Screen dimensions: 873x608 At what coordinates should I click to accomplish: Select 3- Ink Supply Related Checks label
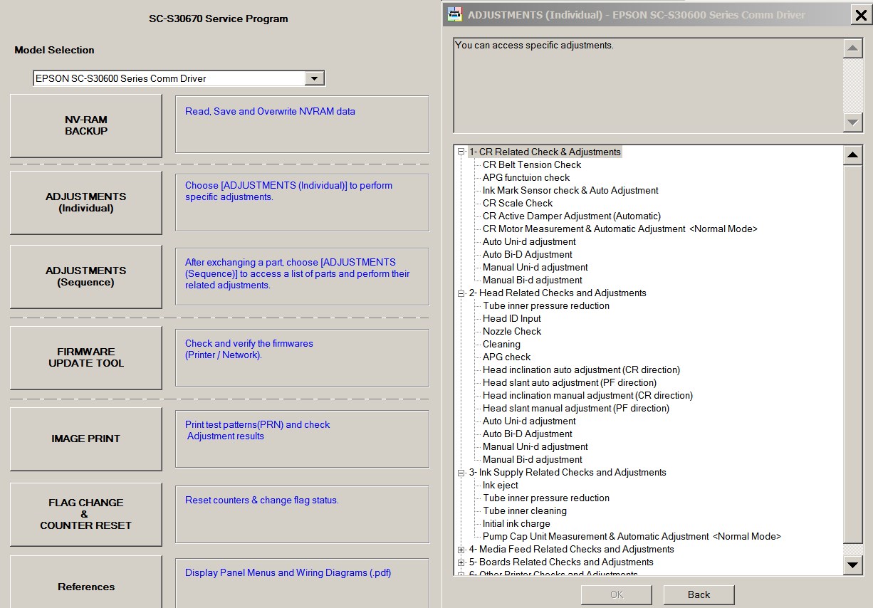tap(568, 472)
